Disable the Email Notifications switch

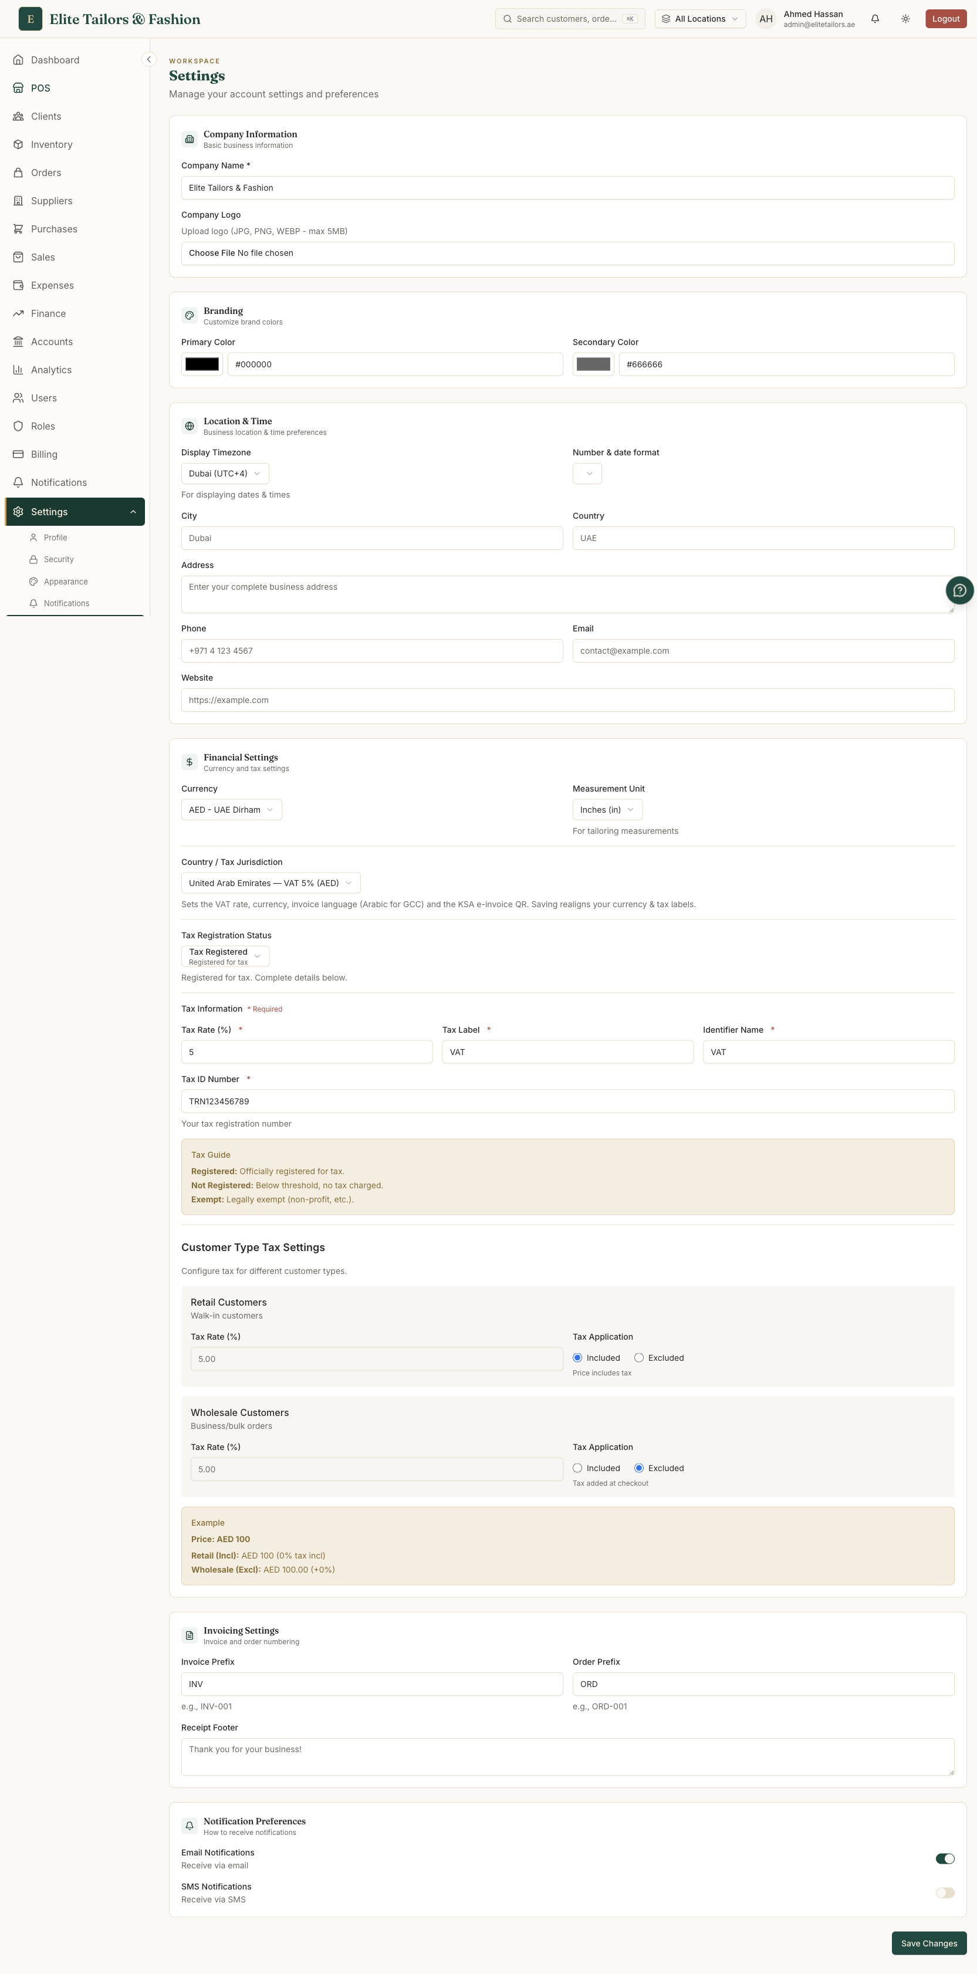[x=945, y=1858]
